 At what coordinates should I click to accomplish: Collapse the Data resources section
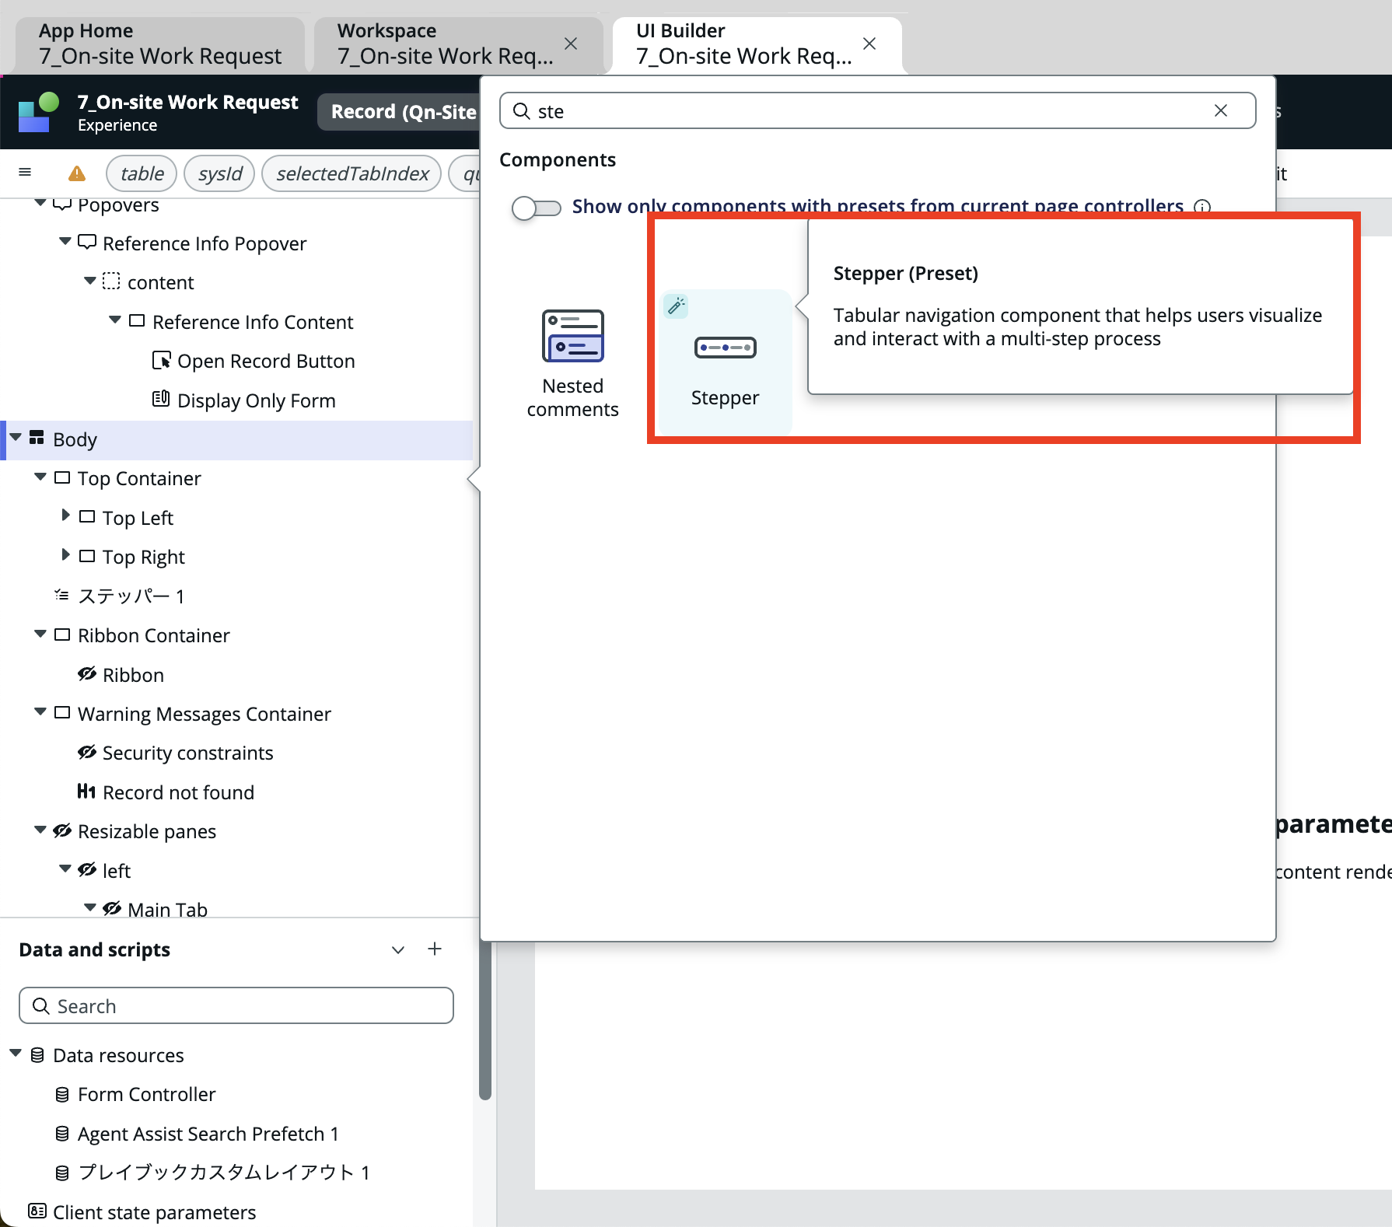[16, 1053]
